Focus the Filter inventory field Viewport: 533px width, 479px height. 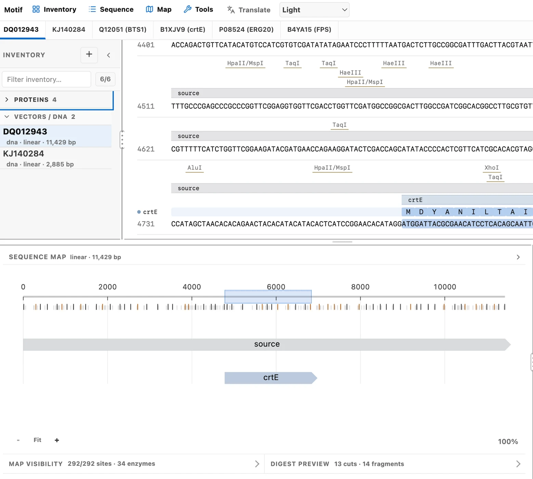point(47,79)
